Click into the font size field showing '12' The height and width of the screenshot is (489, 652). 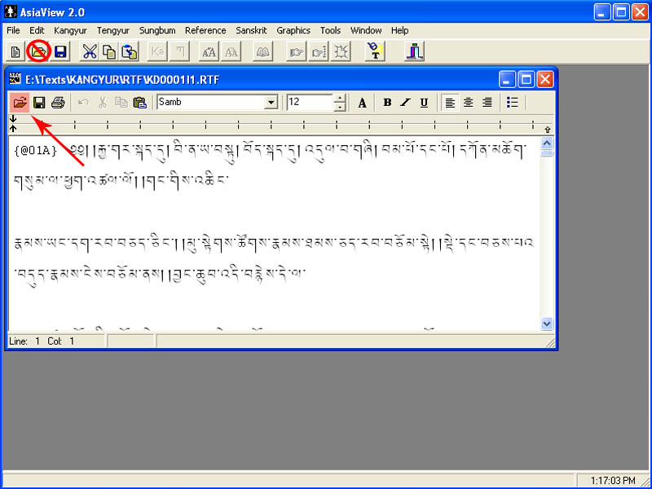(x=311, y=103)
